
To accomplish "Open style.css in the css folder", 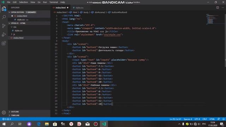I will (x=18, y=31).
